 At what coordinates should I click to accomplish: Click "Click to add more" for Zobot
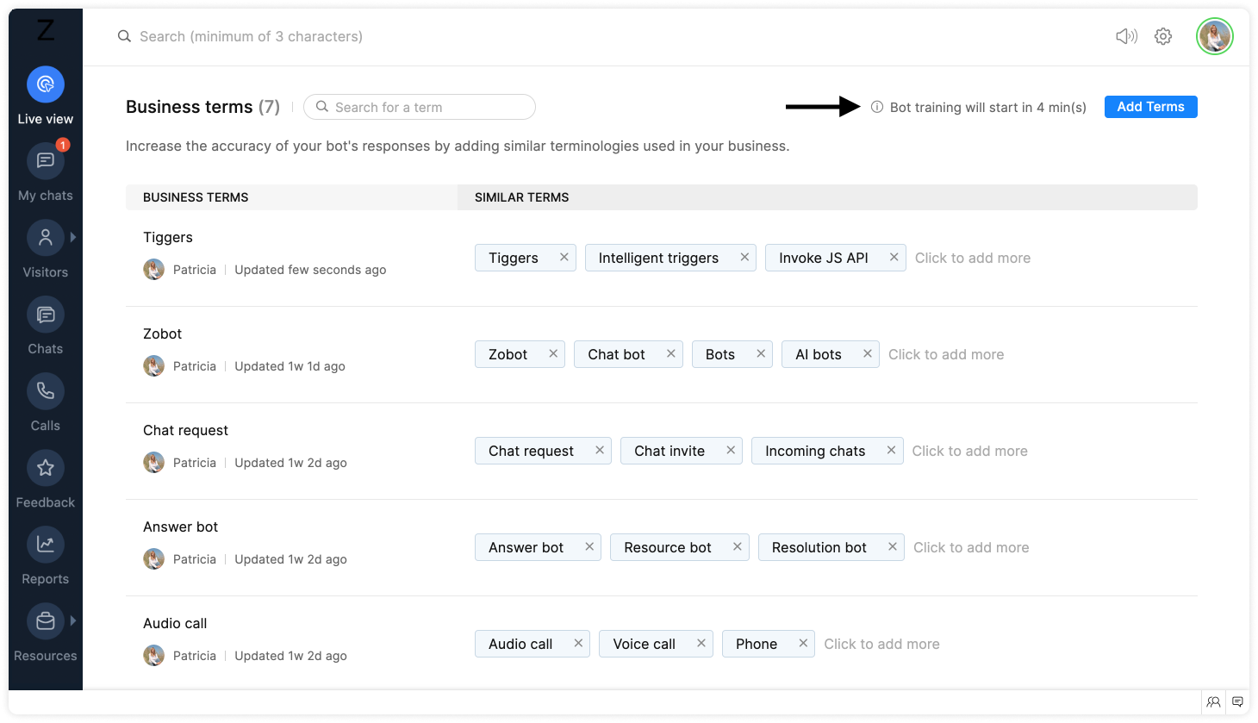point(946,354)
